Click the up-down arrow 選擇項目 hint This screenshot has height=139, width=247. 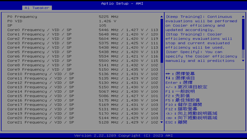click(x=180, y=78)
